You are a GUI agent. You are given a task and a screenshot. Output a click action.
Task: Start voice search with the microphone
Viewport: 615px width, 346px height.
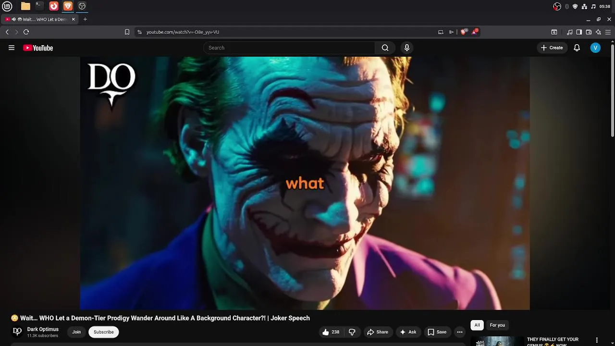(x=407, y=48)
